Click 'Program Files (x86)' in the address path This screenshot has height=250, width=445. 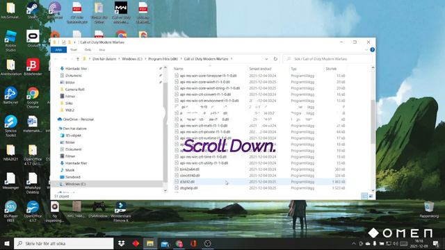pos(163,58)
